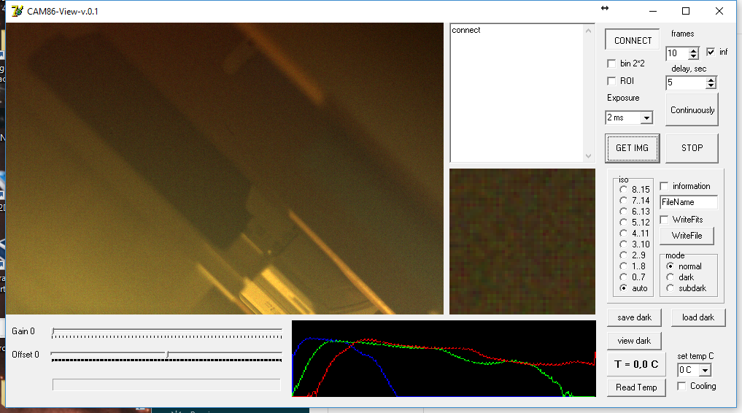
Task: Click the T = 0,0 C temperature readout
Action: click(x=636, y=364)
